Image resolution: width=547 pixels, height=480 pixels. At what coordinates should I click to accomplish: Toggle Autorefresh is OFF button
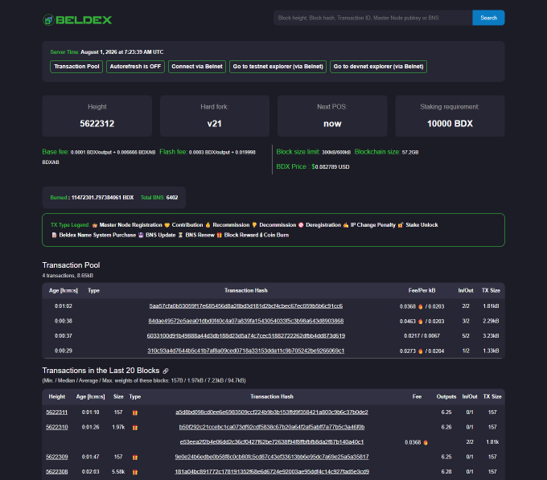(x=135, y=67)
